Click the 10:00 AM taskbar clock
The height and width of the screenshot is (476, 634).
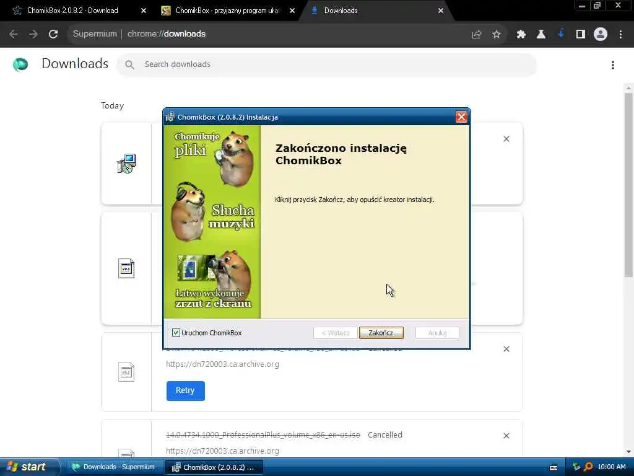click(611, 467)
